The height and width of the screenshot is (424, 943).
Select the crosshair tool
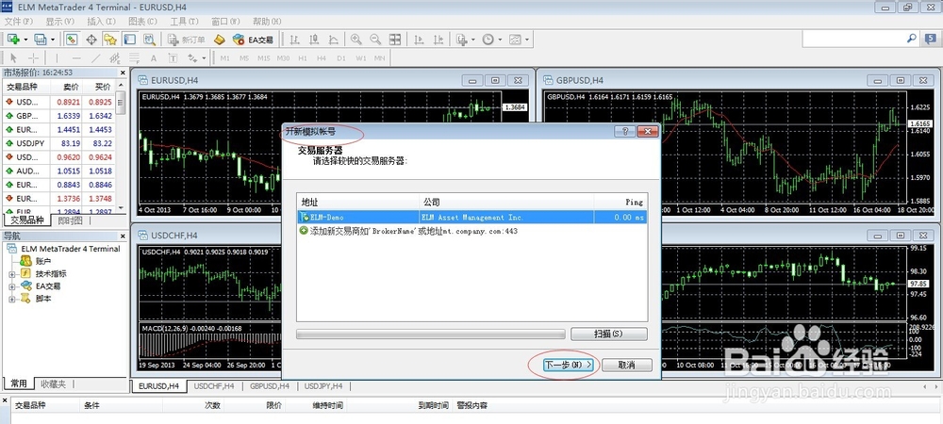(34, 58)
